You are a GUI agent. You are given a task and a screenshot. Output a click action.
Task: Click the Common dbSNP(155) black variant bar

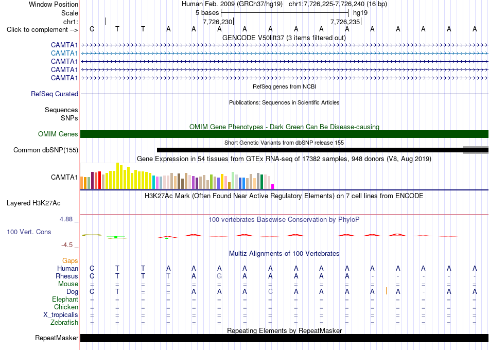(x=310, y=150)
